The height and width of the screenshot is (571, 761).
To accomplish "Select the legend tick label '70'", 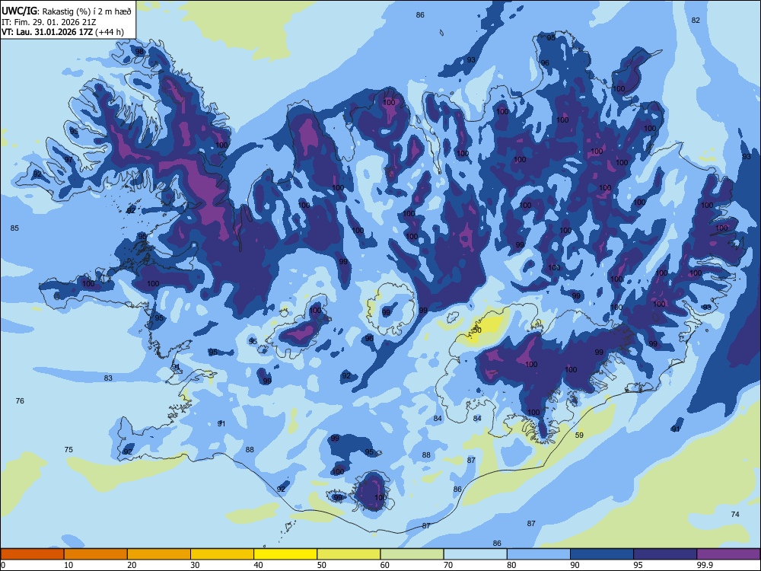I will [x=448, y=565].
